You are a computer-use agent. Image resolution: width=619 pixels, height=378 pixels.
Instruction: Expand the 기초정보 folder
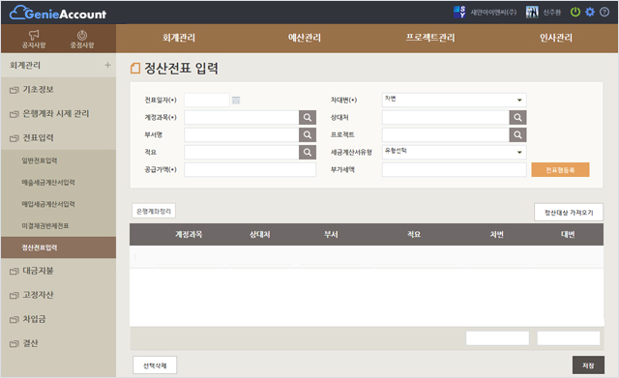pos(32,90)
